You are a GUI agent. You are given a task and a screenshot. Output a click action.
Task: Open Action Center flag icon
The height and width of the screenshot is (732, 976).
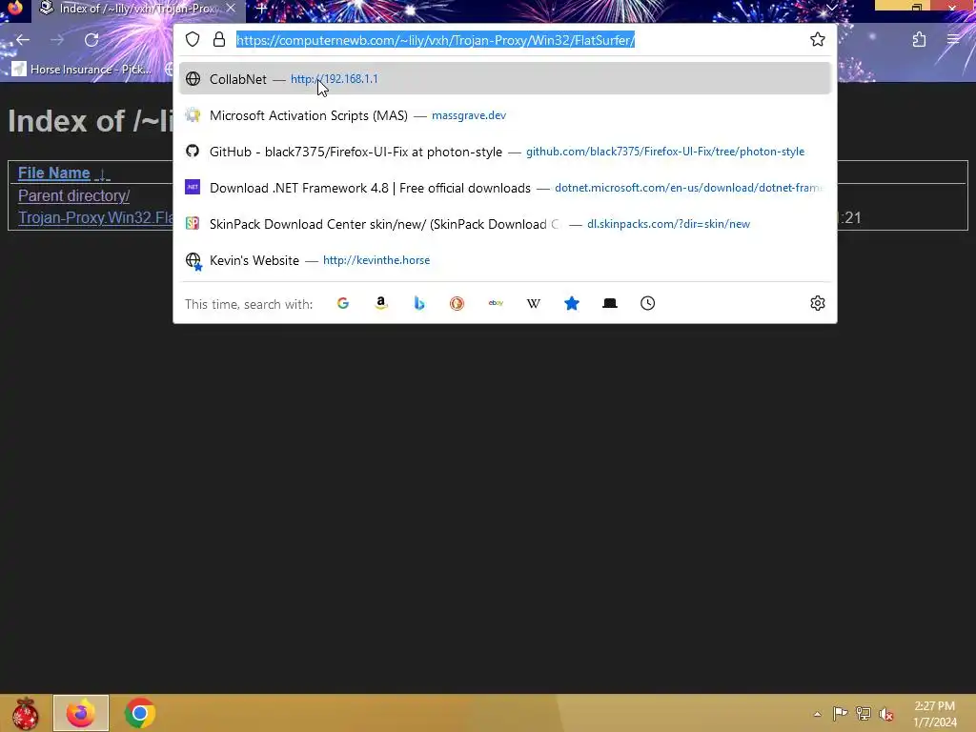tap(840, 713)
